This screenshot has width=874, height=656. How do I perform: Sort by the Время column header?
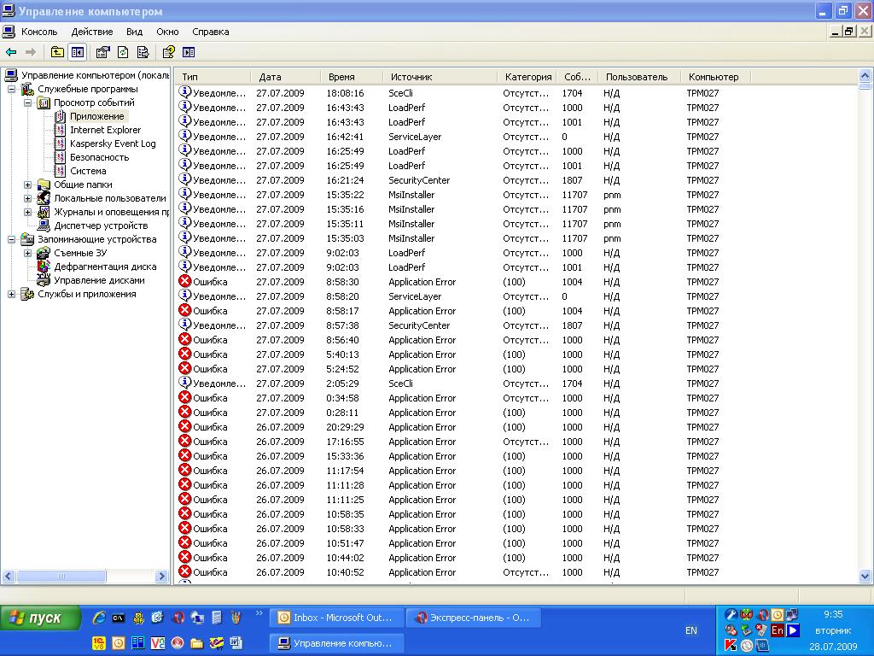(351, 77)
